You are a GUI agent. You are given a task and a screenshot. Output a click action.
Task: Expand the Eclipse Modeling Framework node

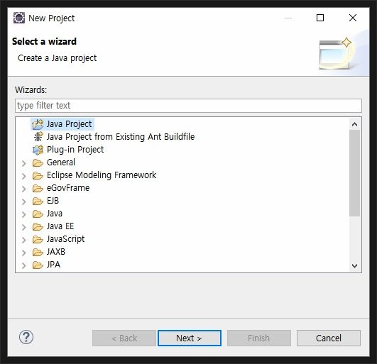coord(24,176)
